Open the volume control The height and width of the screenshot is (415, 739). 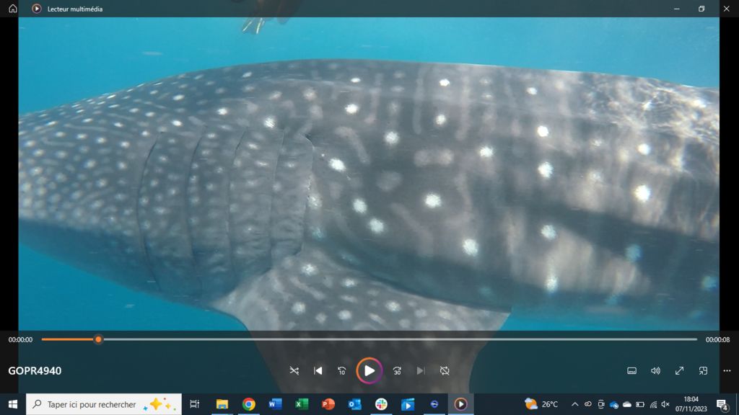pos(655,371)
